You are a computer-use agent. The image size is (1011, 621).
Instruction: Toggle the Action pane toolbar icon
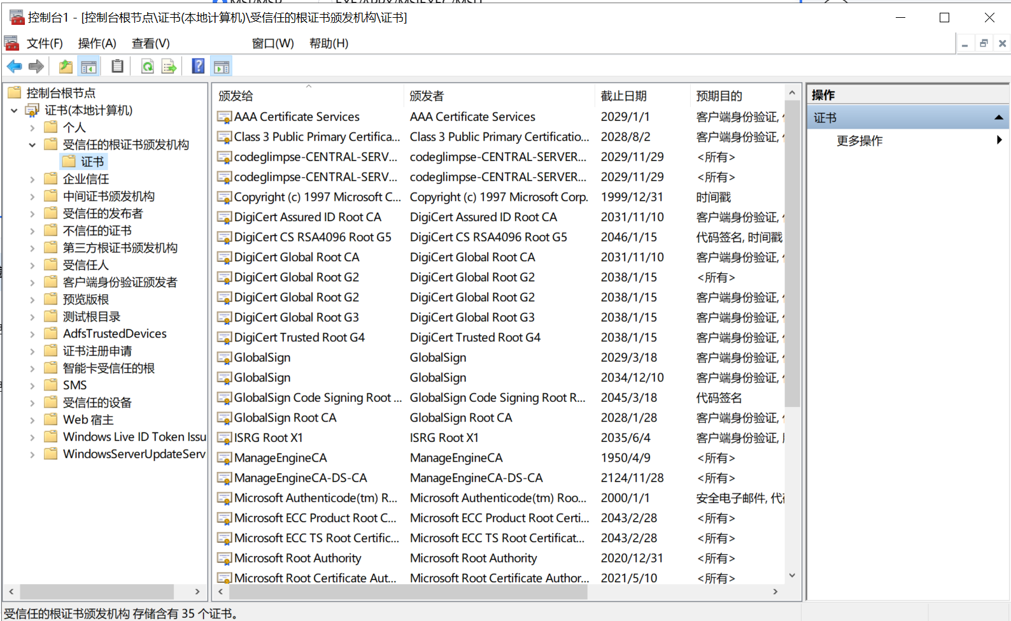coord(222,66)
